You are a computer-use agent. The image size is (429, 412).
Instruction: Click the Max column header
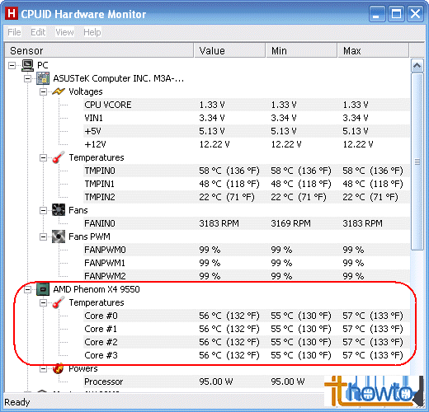[x=373, y=50]
